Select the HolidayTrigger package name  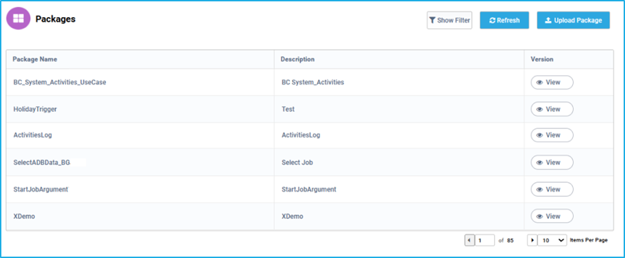(35, 109)
